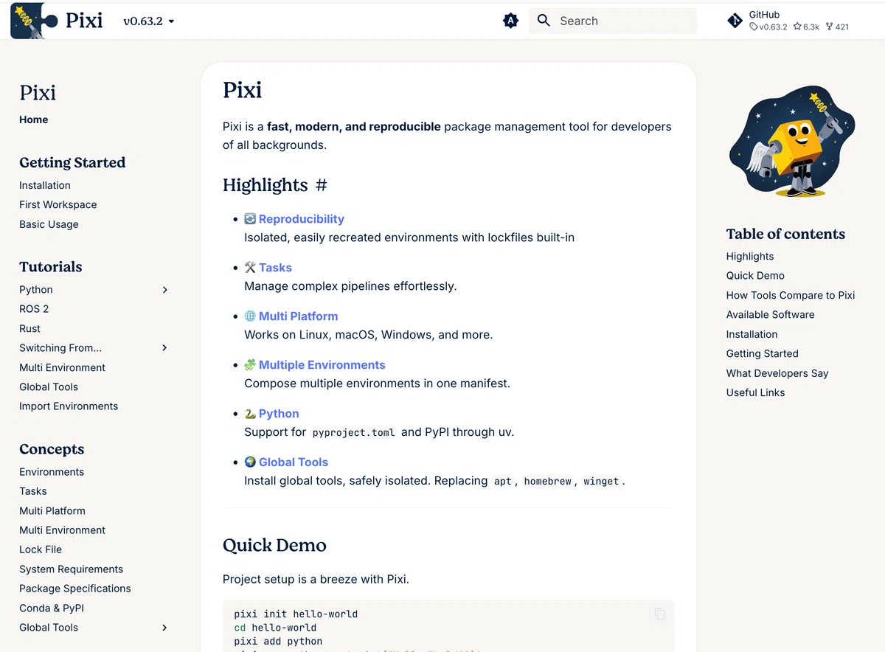885x652 pixels.
Task: Open Lock File concept page
Action: (41, 549)
